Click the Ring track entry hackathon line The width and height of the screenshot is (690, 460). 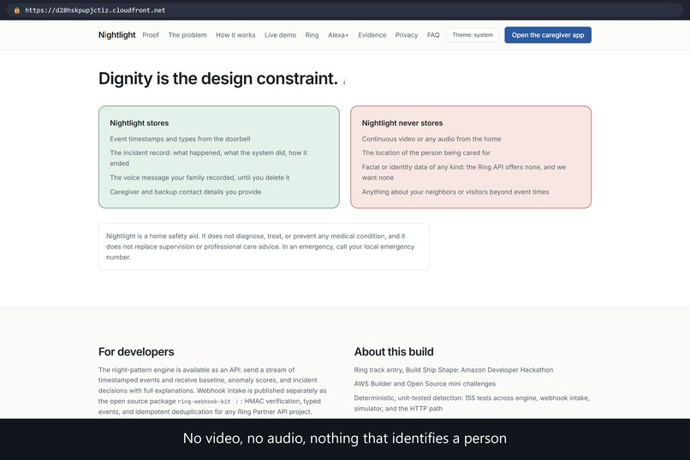point(453,370)
